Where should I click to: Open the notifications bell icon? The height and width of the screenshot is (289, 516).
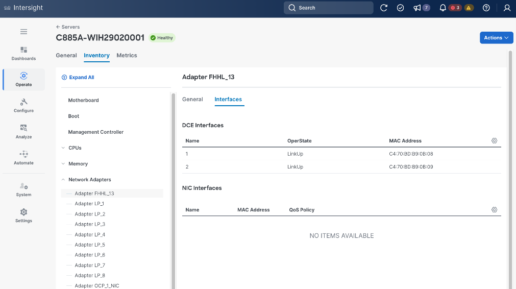(443, 8)
